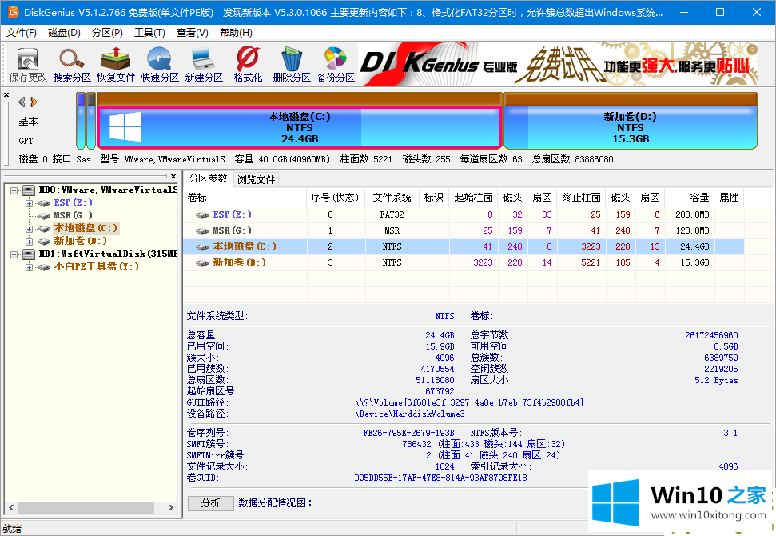This screenshot has width=776, height=536.
Task: Open the 帮助(H) menu
Action: 236,33
